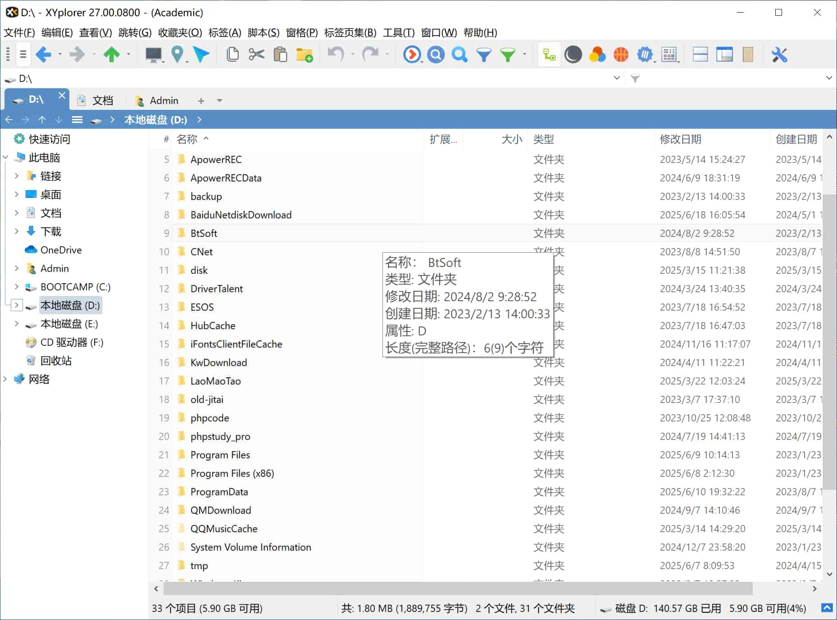
Task: Toggle navigation panels layout icon
Action: (724, 54)
